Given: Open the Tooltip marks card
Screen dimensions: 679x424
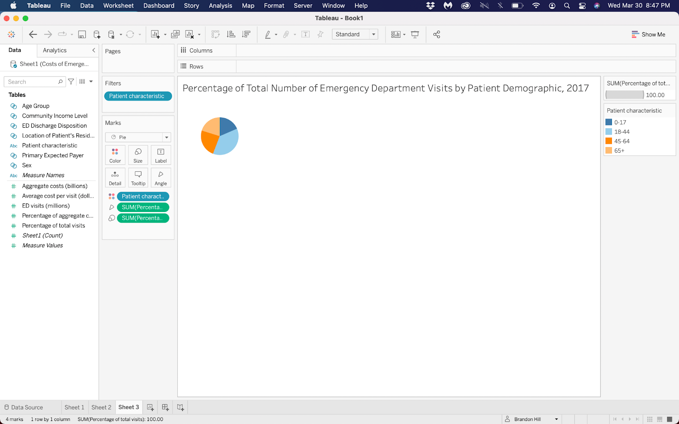Looking at the screenshot, I should coord(138,178).
